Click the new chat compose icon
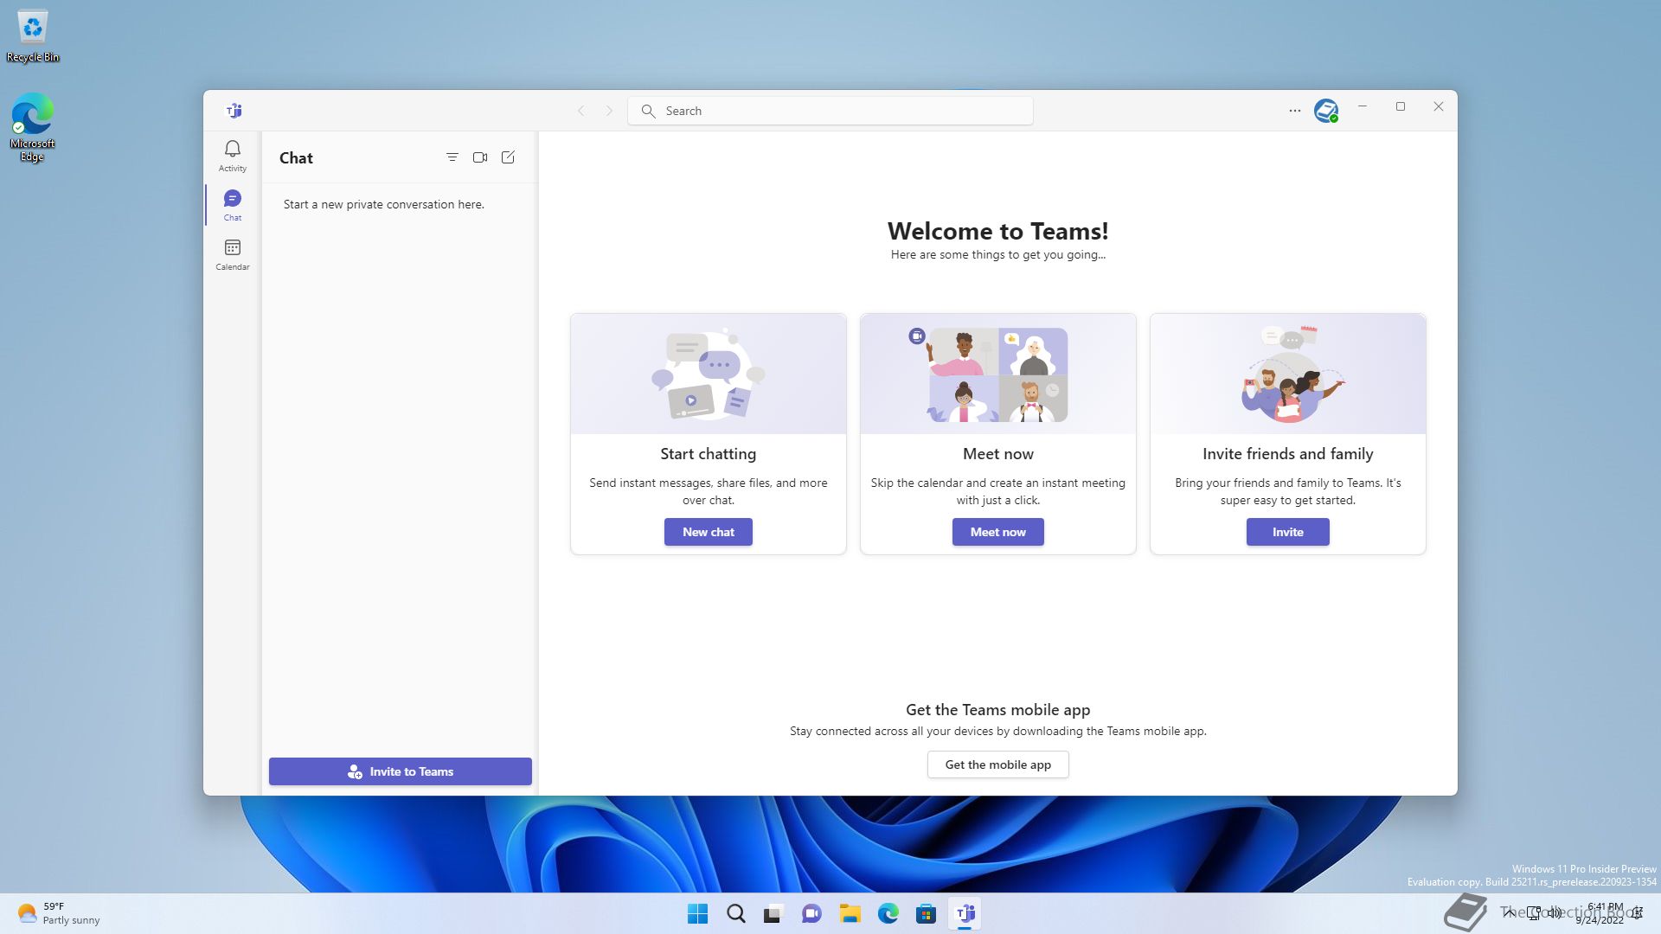 pos(508,157)
